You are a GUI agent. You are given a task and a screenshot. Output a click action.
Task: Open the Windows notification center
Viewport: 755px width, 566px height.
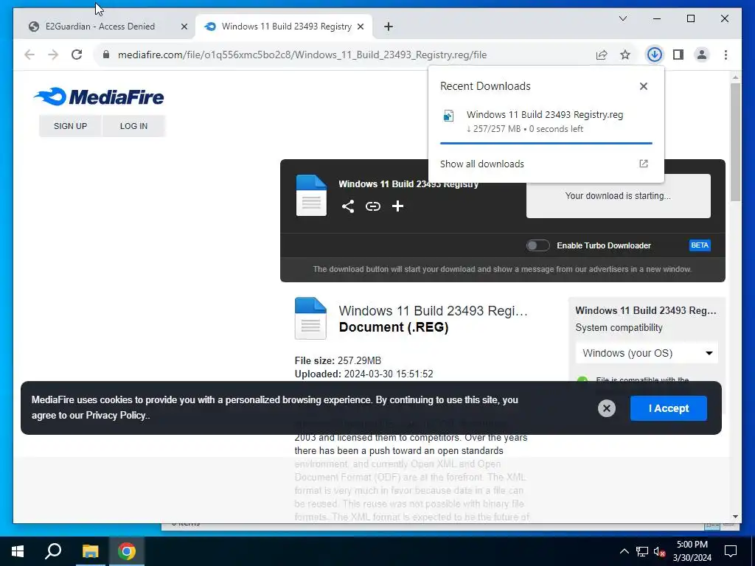[x=731, y=551]
